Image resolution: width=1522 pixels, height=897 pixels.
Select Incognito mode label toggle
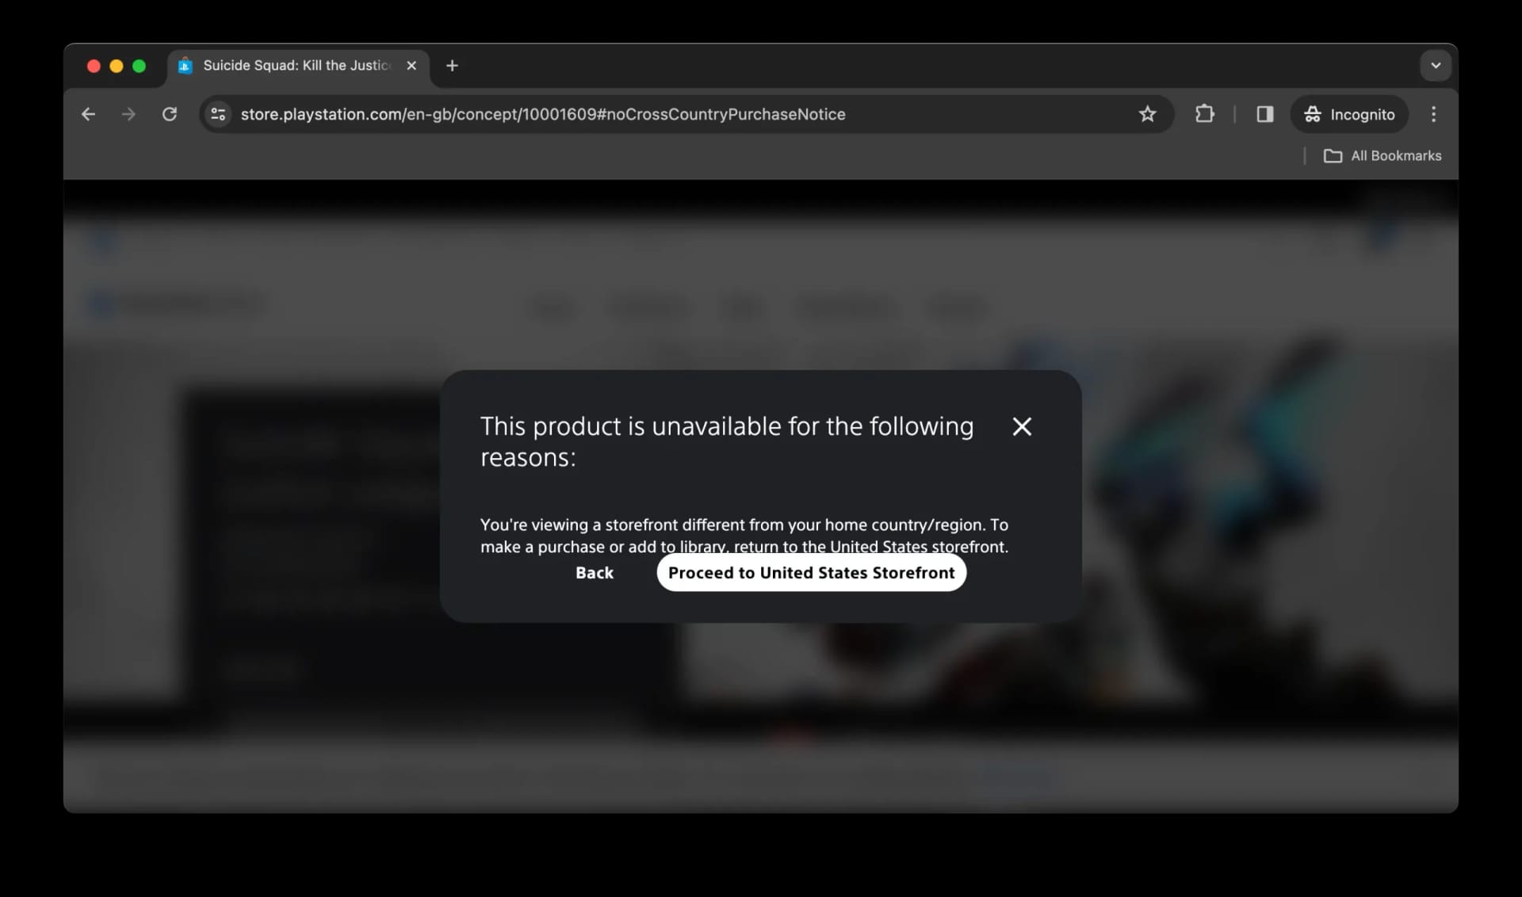(1350, 114)
